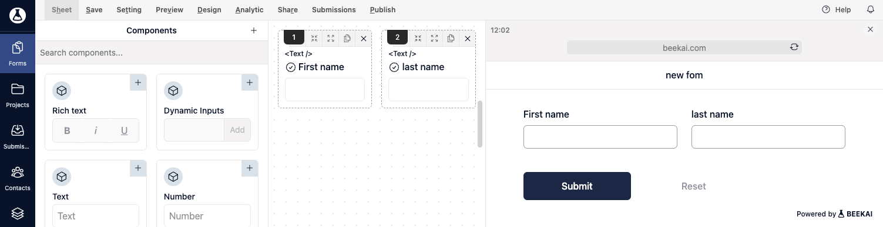Click the canvas vertical scrollbar
Image resolution: width=883 pixels, height=227 pixels.
tap(480, 124)
